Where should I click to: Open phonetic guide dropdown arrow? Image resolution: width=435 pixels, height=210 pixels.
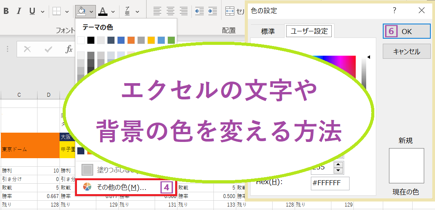pos(137,12)
